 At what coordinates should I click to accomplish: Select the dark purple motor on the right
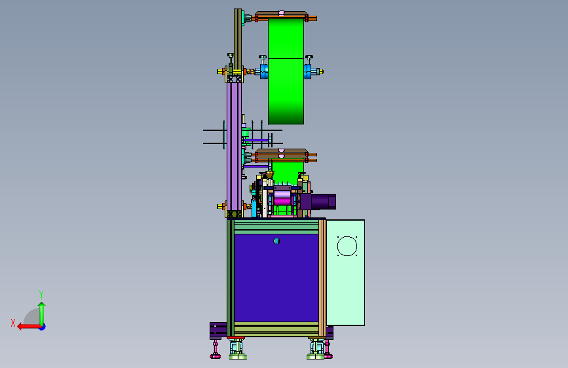point(319,202)
